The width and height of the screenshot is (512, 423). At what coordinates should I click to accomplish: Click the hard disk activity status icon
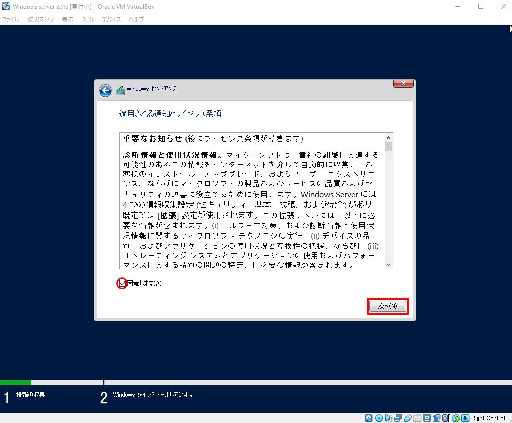pyautogui.click(x=368, y=418)
